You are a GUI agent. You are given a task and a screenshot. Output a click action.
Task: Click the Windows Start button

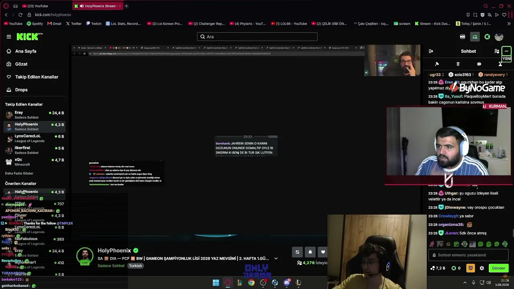coord(216,283)
